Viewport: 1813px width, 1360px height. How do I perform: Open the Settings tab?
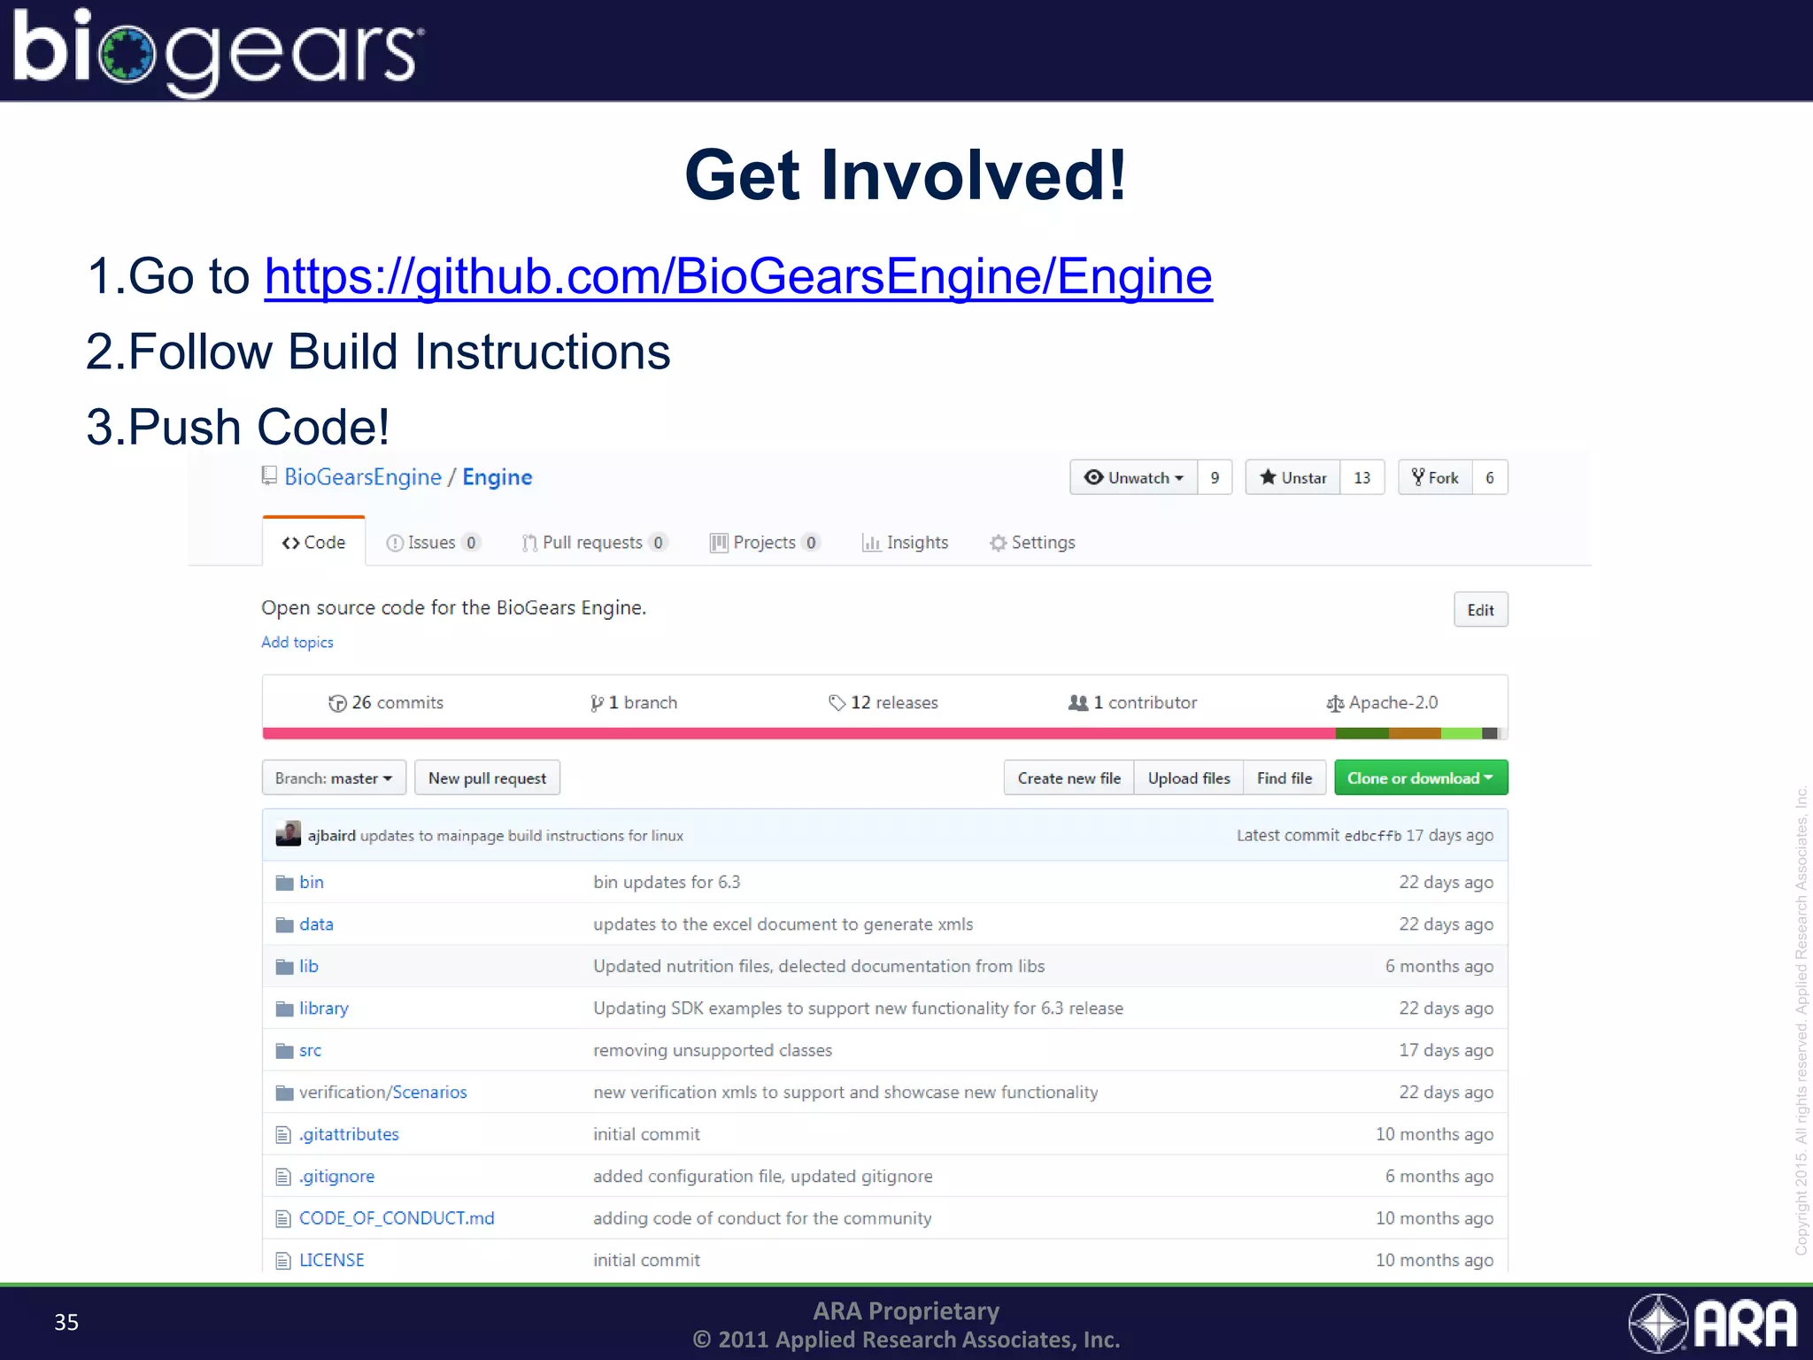tap(1032, 542)
